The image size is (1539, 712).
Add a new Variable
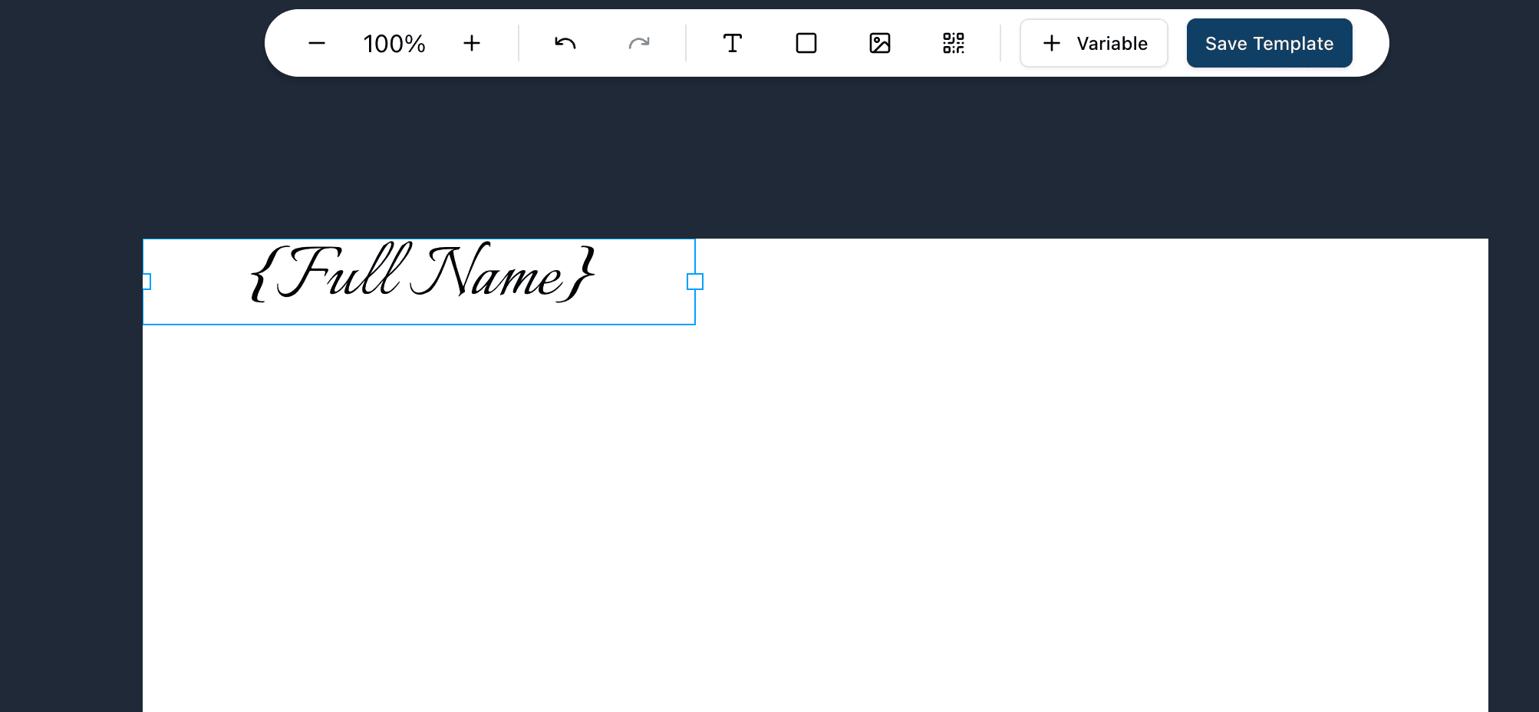(x=1094, y=43)
